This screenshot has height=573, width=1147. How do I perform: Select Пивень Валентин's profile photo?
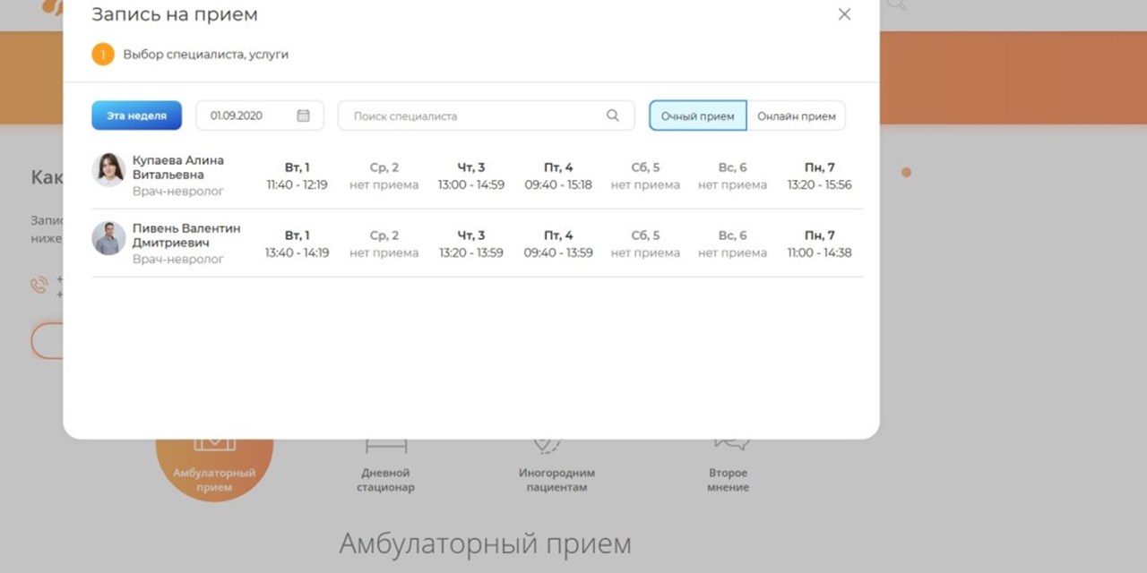point(108,240)
